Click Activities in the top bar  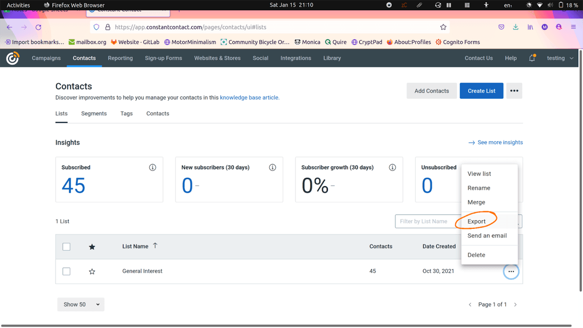coord(18,5)
